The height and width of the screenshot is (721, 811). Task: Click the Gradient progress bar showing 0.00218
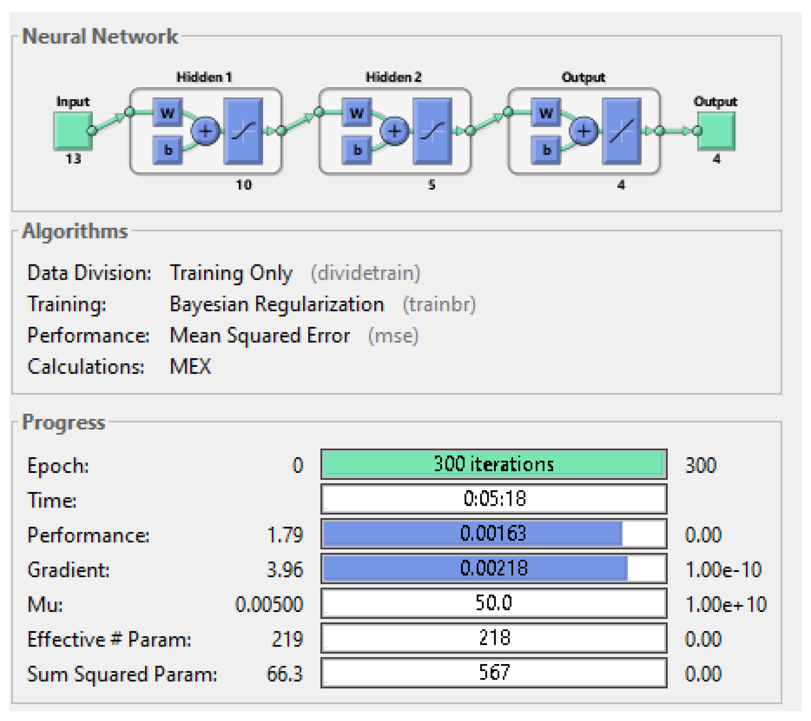493,568
